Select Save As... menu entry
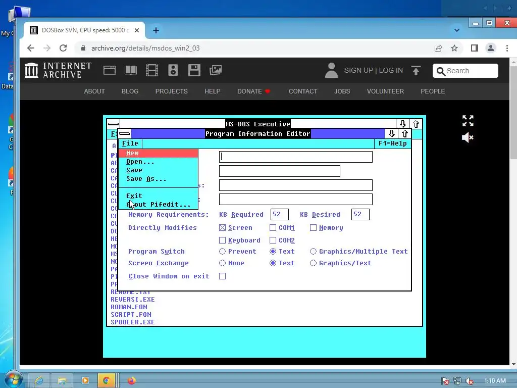517x388 pixels. (x=158, y=179)
